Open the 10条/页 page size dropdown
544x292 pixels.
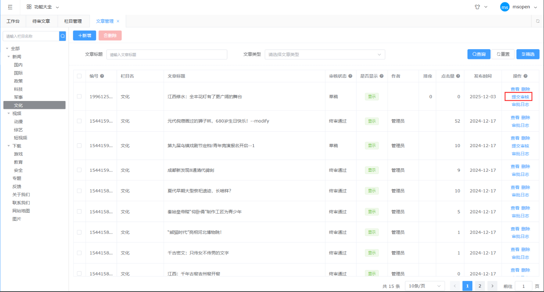point(425,286)
